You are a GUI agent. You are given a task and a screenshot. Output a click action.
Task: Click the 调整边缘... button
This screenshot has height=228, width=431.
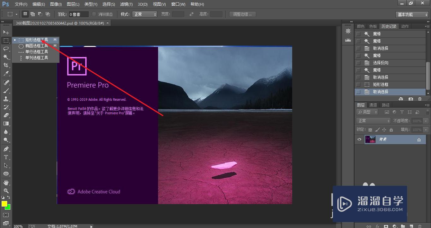click(x=242, y=14)
